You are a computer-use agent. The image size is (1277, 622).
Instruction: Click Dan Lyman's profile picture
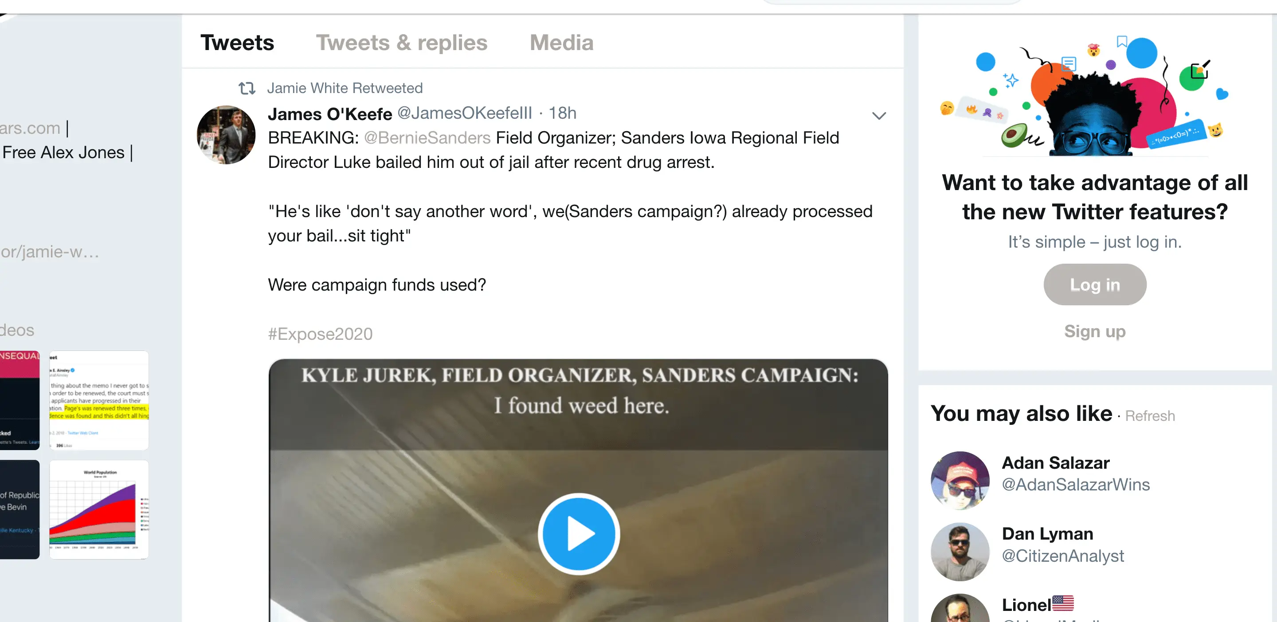click(960, 551)
